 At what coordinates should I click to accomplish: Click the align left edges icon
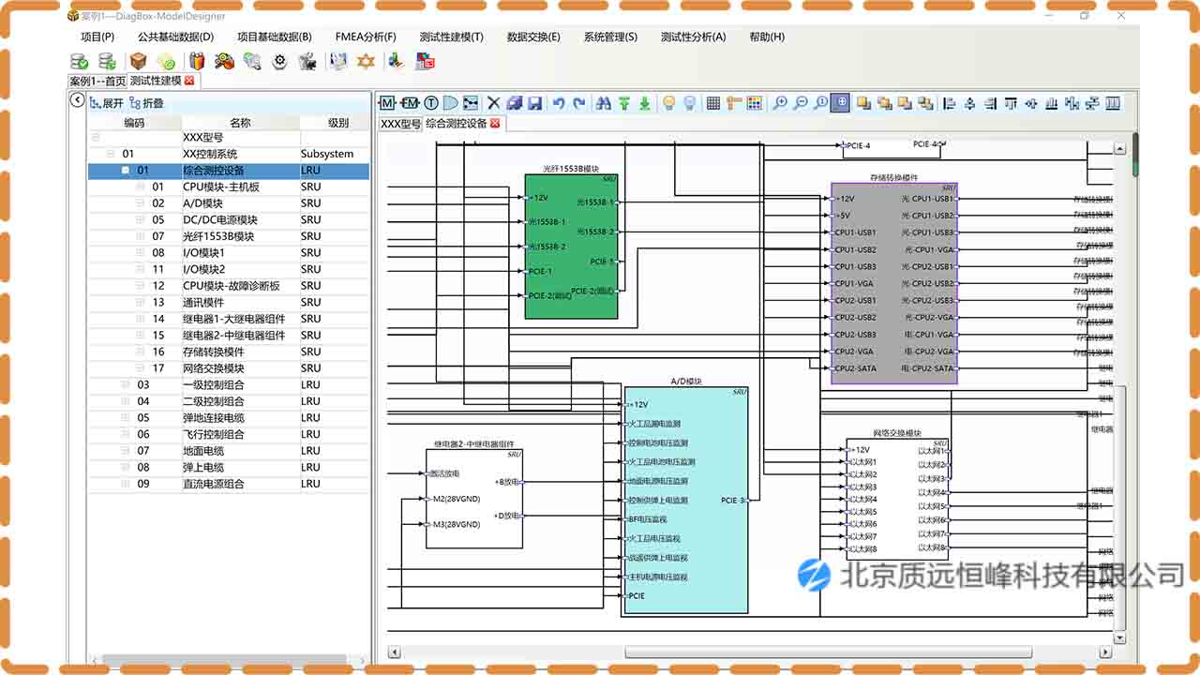[949, 103]
